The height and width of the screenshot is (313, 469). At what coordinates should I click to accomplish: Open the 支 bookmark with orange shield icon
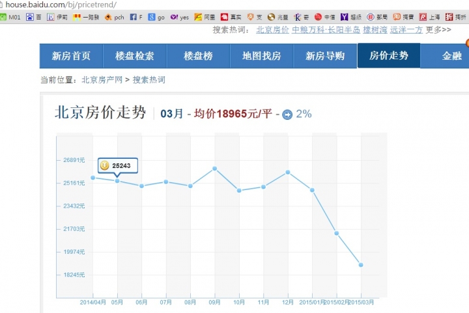tap(254, 17)
